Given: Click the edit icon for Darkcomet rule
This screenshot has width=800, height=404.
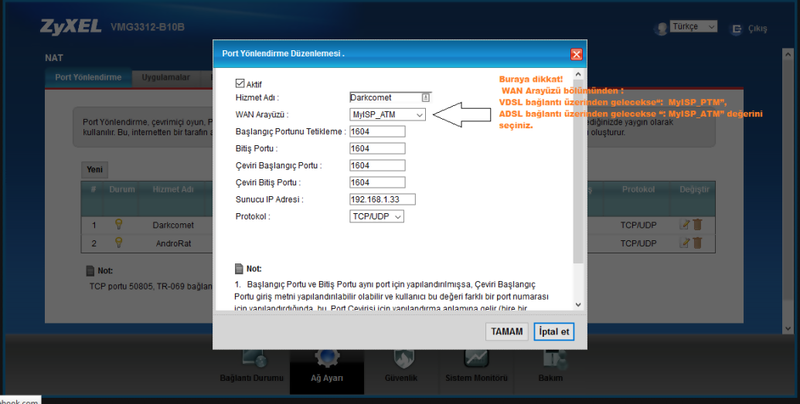Looking at the screenshot, I should [x=684, y=225].
